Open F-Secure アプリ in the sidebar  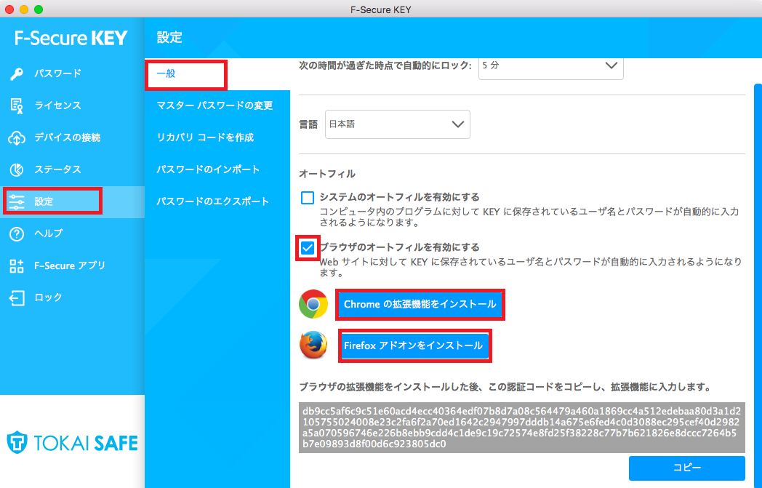[73, 266]
